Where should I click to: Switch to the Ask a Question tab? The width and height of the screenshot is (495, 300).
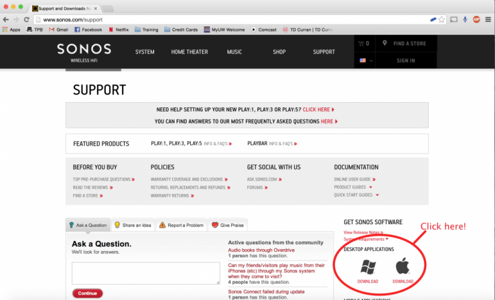point(88,225)
